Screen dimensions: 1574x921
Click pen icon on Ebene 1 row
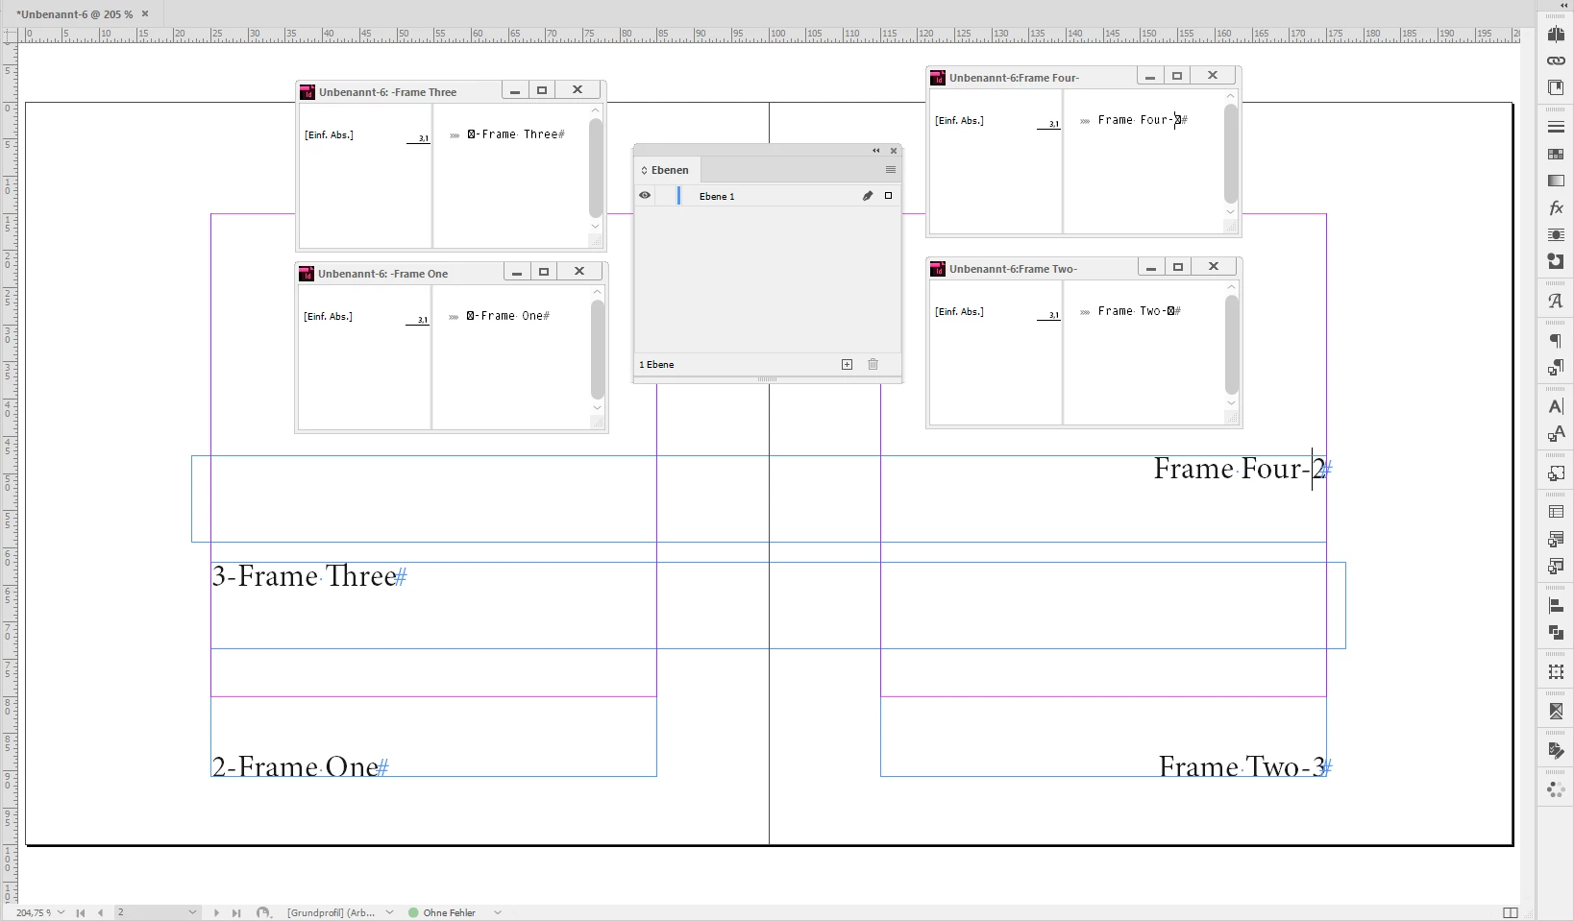click(x=867, y=196)
